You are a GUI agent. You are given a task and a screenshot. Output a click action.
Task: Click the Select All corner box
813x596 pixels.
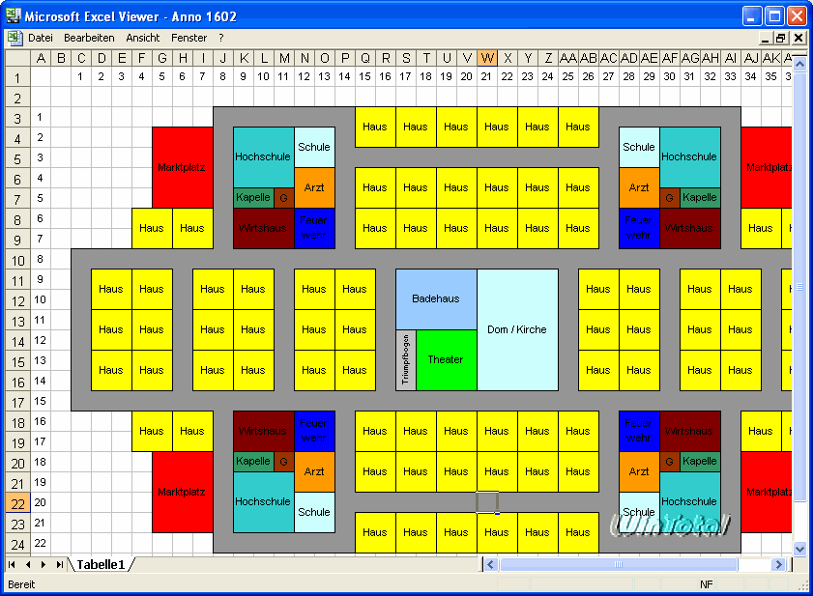click(x=17, y=58)
